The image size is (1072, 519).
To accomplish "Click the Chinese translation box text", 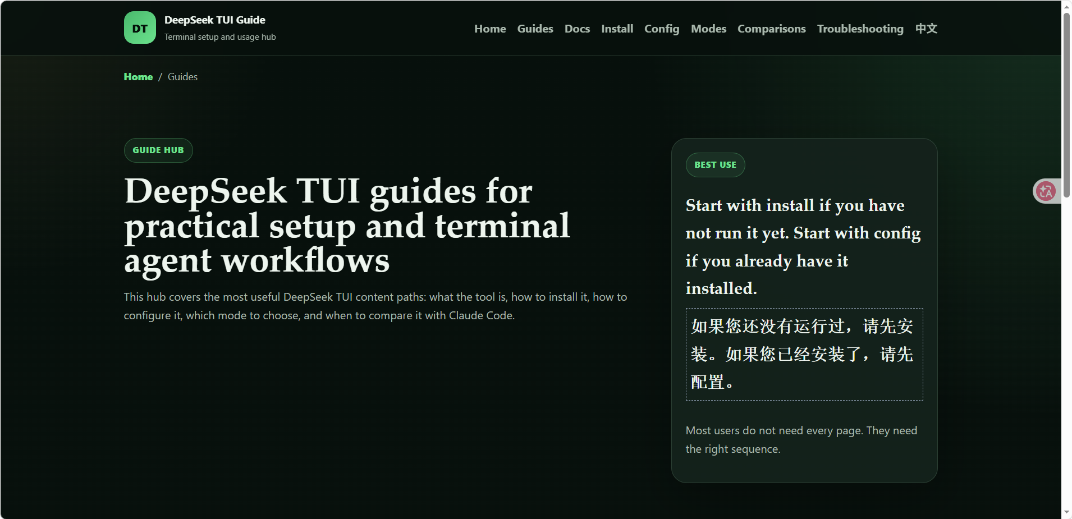I will 804,354.
